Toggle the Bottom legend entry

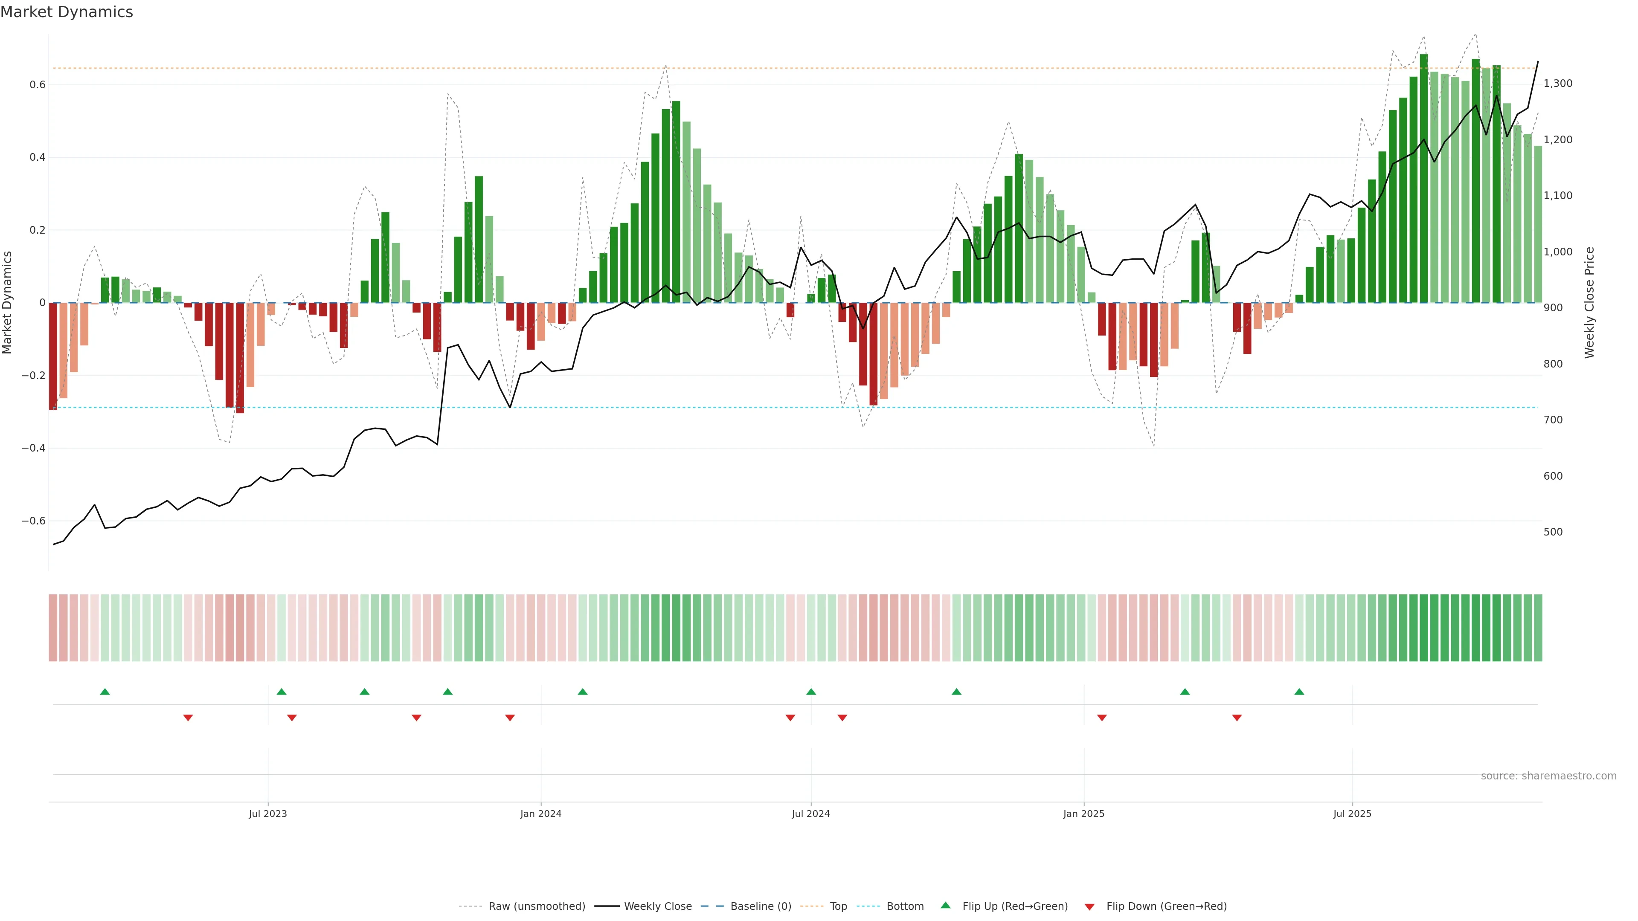905,907
